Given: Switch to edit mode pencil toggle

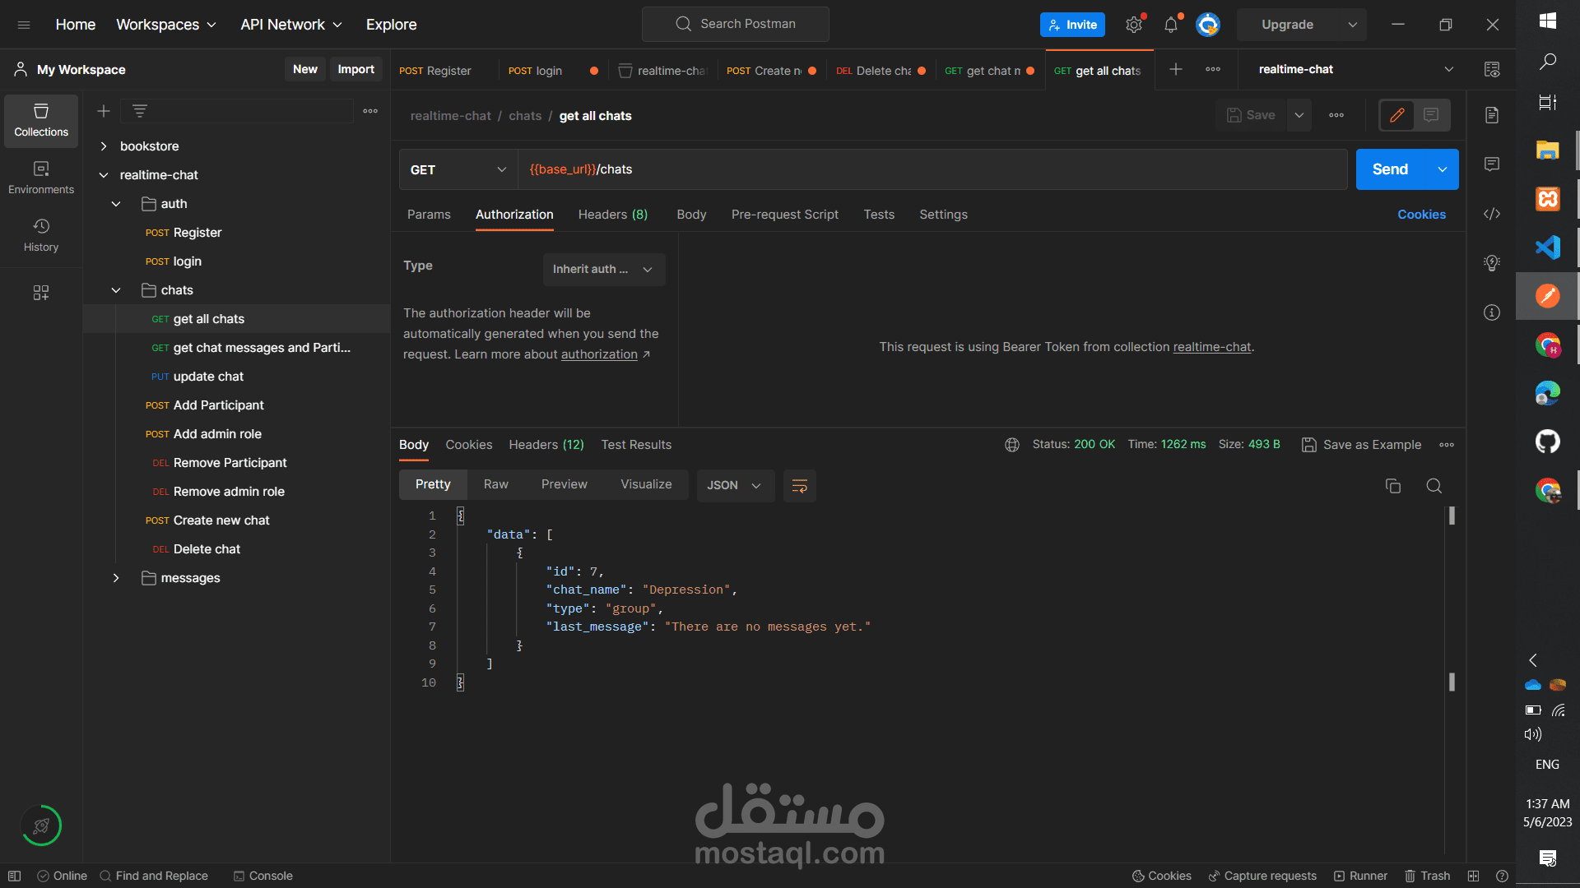Looking at the screenshot, I should [1397, 115].
